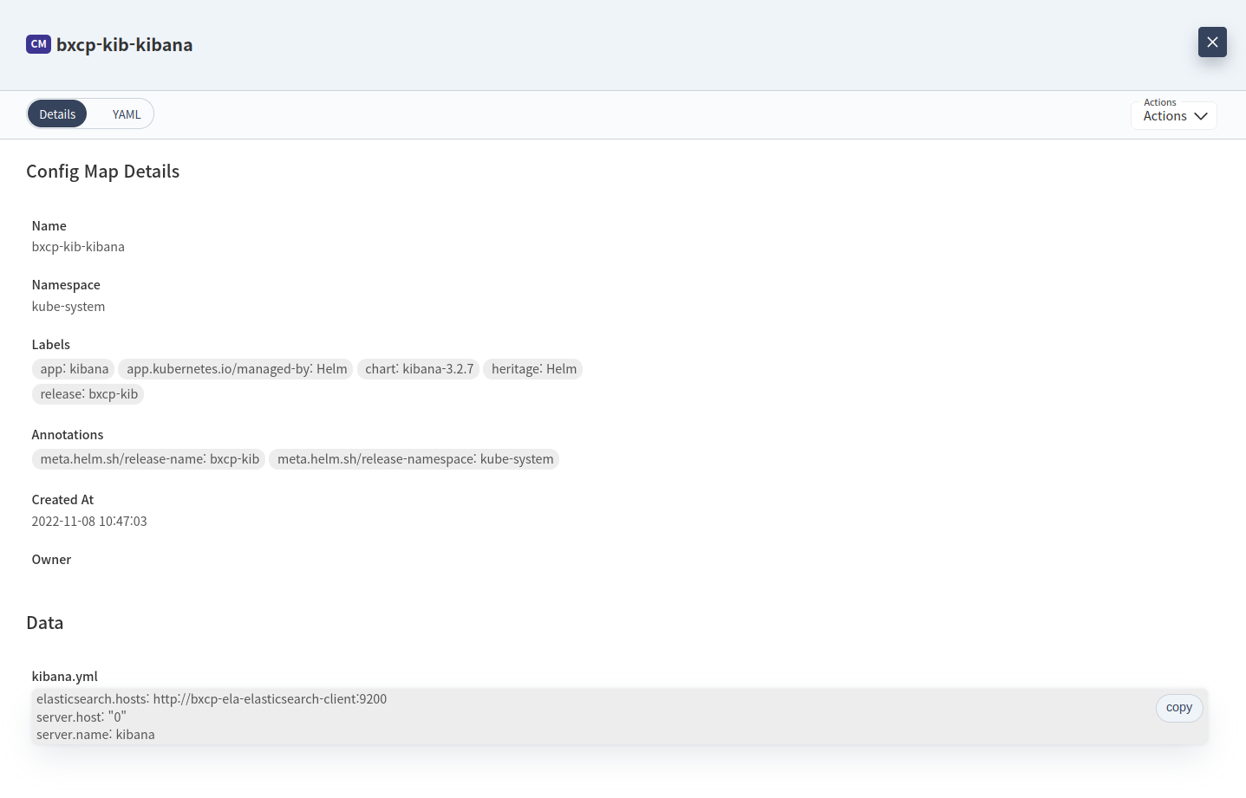The width and height of the screenshot is (1246, 798).
Task: Click the Config Map Details heading
Action: coord(103,172)
